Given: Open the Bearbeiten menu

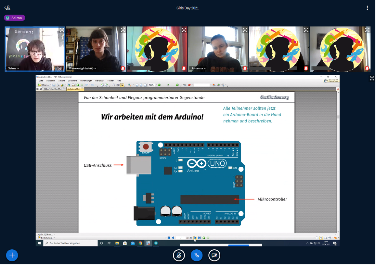Looking at the screenshot, I should click(51, 81).
